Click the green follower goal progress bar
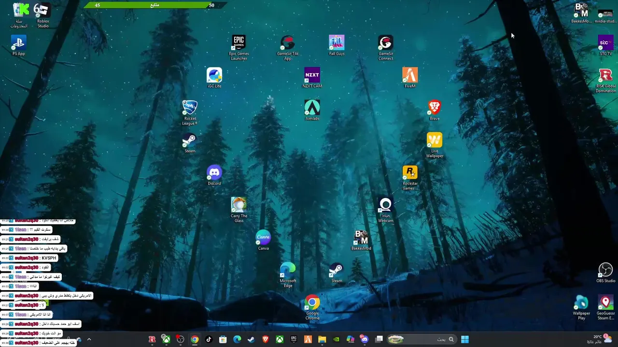618x347 pixels. point(155,5)
